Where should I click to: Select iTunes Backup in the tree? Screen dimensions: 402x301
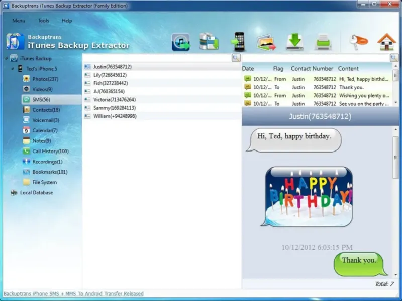(x=36, y=58)
